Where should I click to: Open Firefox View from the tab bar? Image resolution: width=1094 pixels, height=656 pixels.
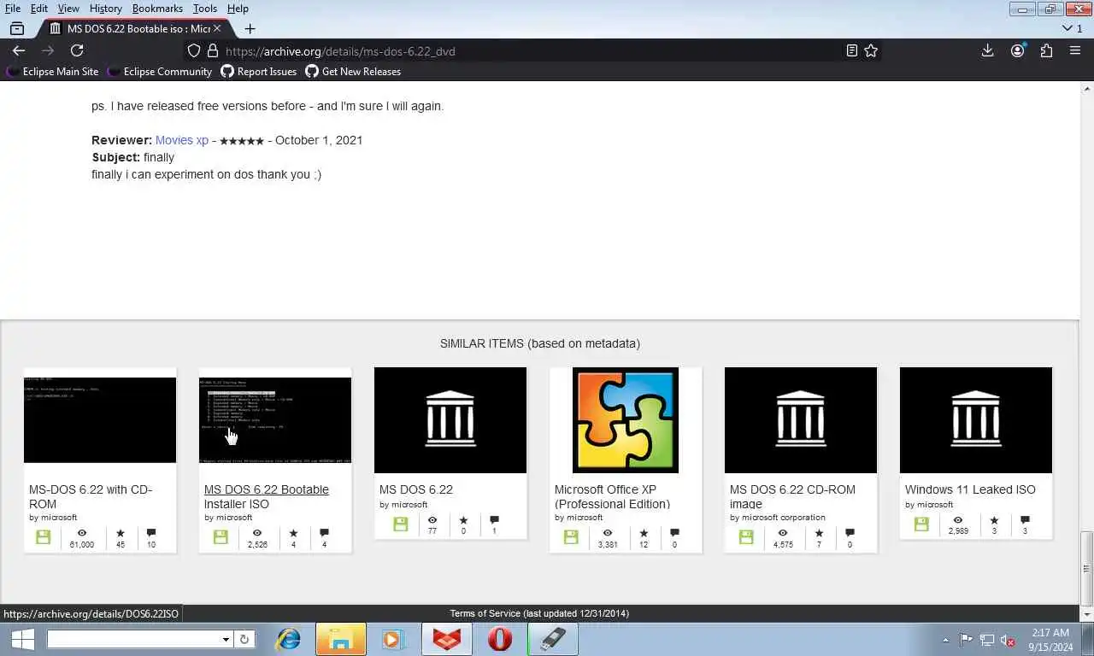pyautogui.click(x=17, y=28)
